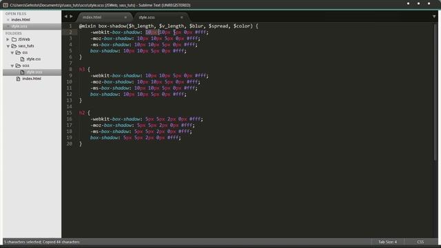
Task: Click the style.css file icon
Action: point(23,59)
